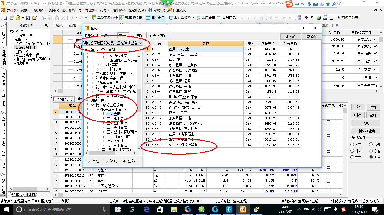Click the Cut scissors icon
Screen dimensions: 384x215
click(44, 18)
